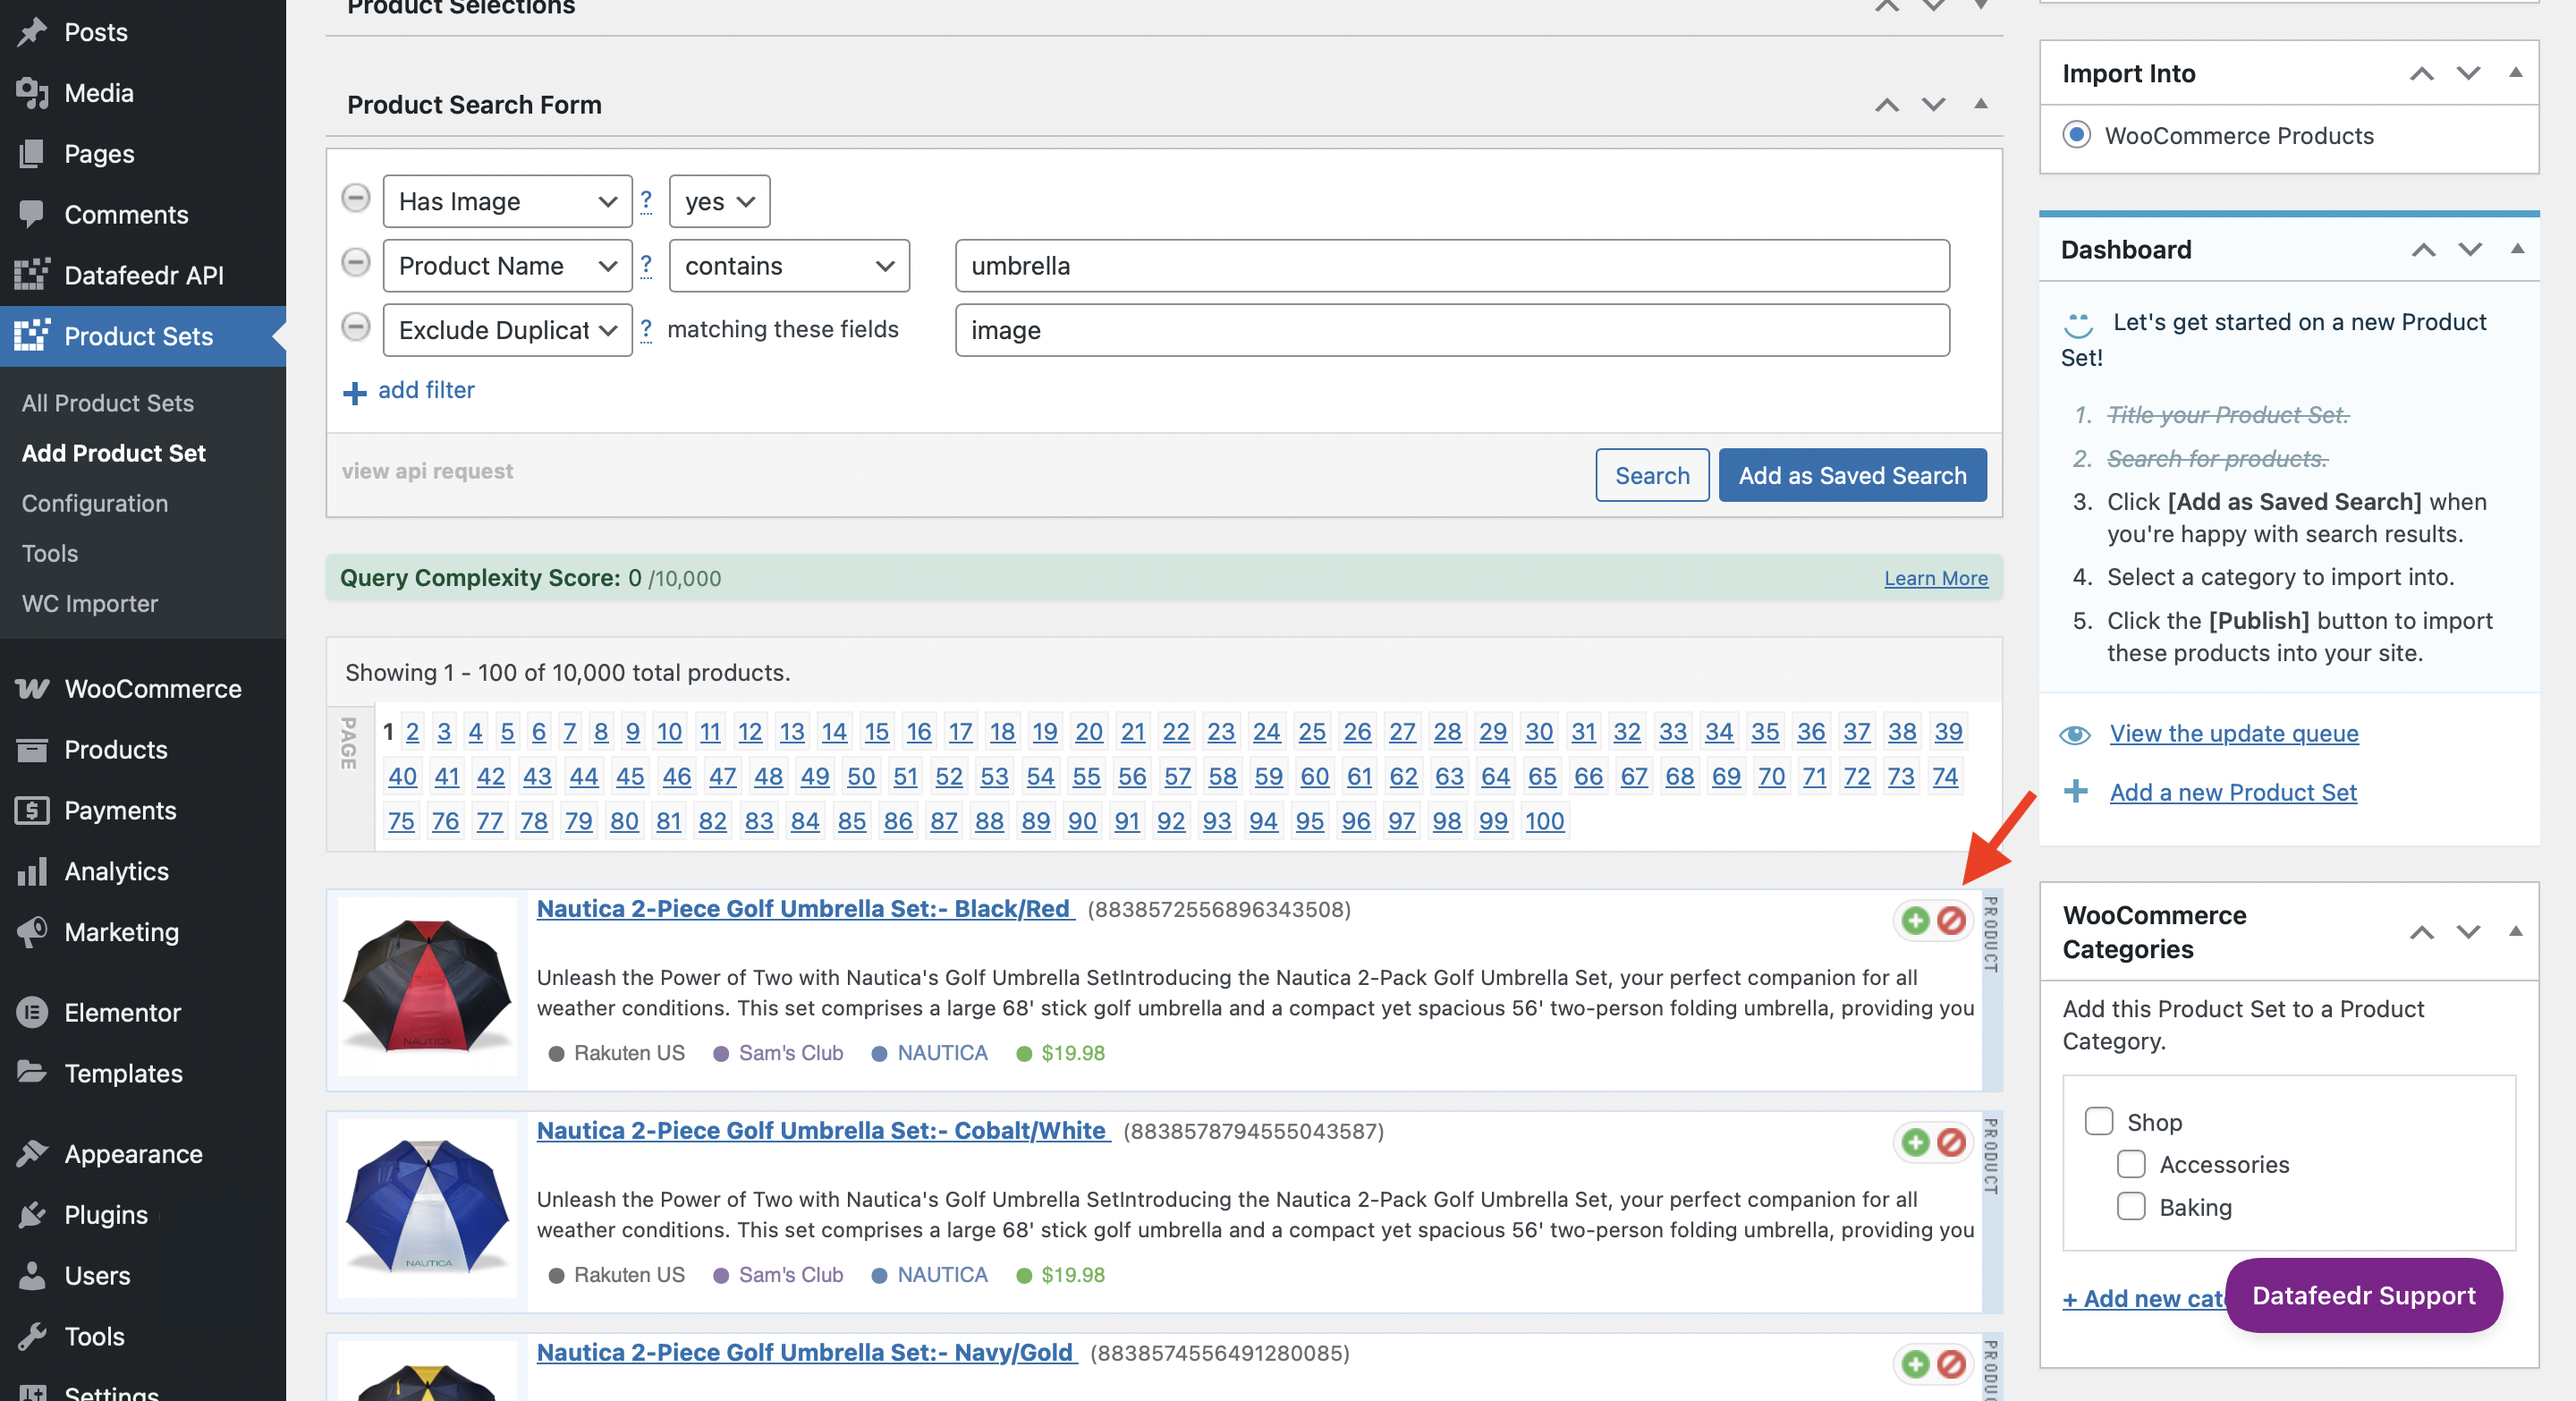Check the Accessories category checkbox

click(2131, 1164)
